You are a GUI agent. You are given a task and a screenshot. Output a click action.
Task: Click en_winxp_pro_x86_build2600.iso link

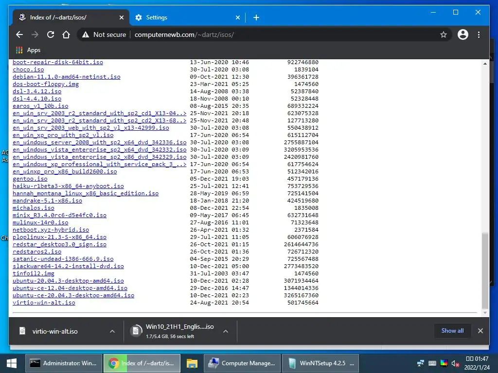click(x=65, y=171)
